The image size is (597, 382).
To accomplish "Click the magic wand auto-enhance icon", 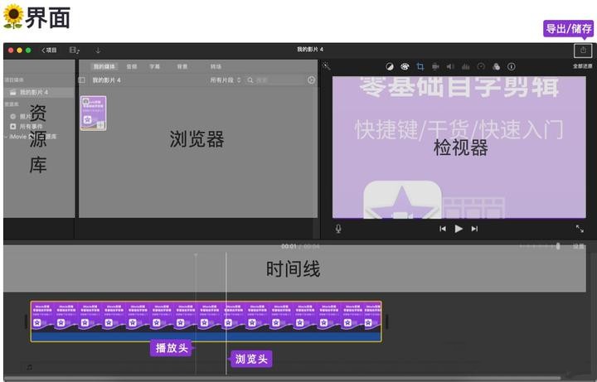I will coord(327,66).
